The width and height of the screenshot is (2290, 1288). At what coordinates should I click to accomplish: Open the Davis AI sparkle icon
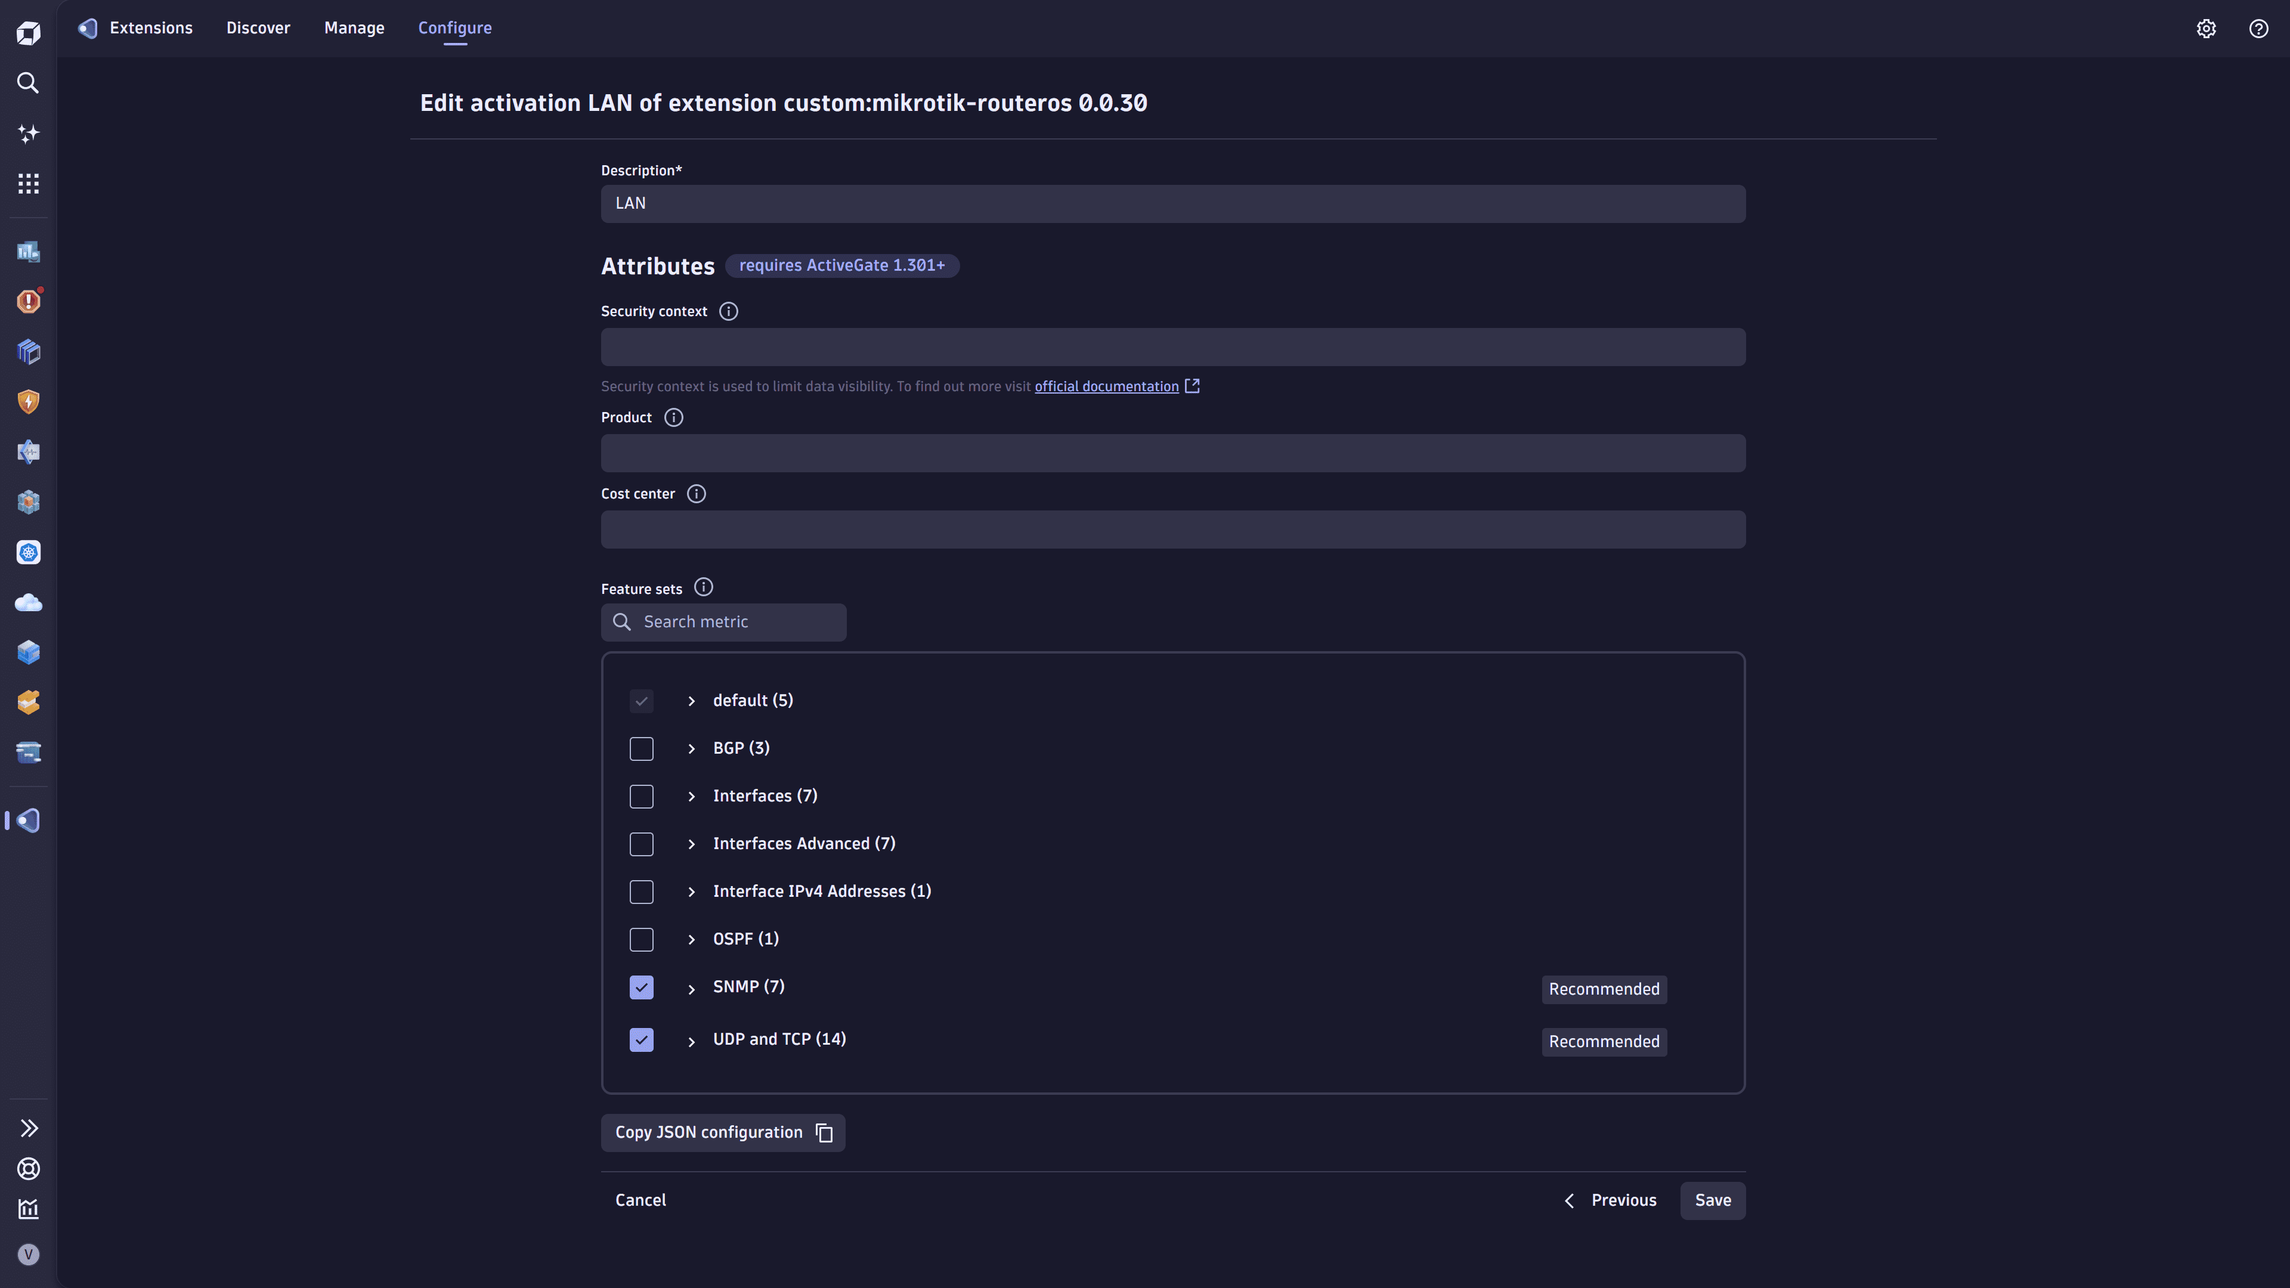(x=29, y=134)
